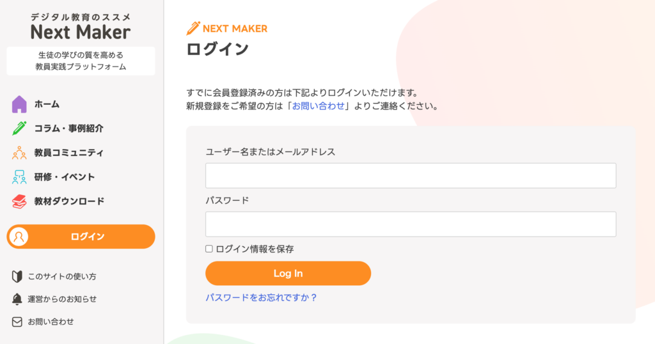Click the envelope contact icon
Viewport: 655px width, 344px height.
click(x=17, y=322)
